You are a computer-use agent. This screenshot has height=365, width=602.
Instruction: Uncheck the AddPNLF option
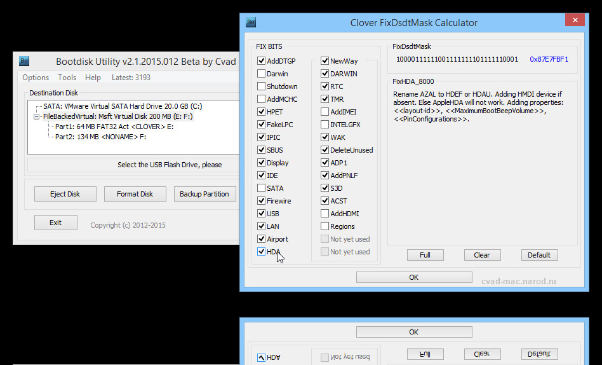coord(324,176)
